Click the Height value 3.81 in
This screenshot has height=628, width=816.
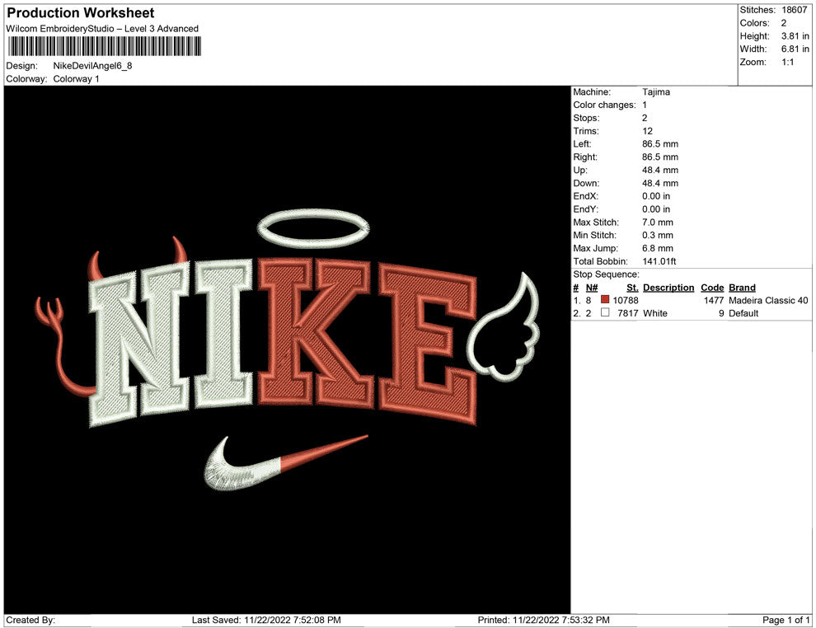pos(795,36)
